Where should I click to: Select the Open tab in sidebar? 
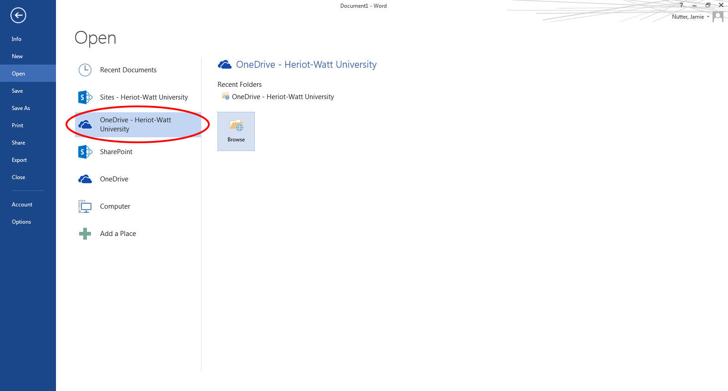[28, 73]
